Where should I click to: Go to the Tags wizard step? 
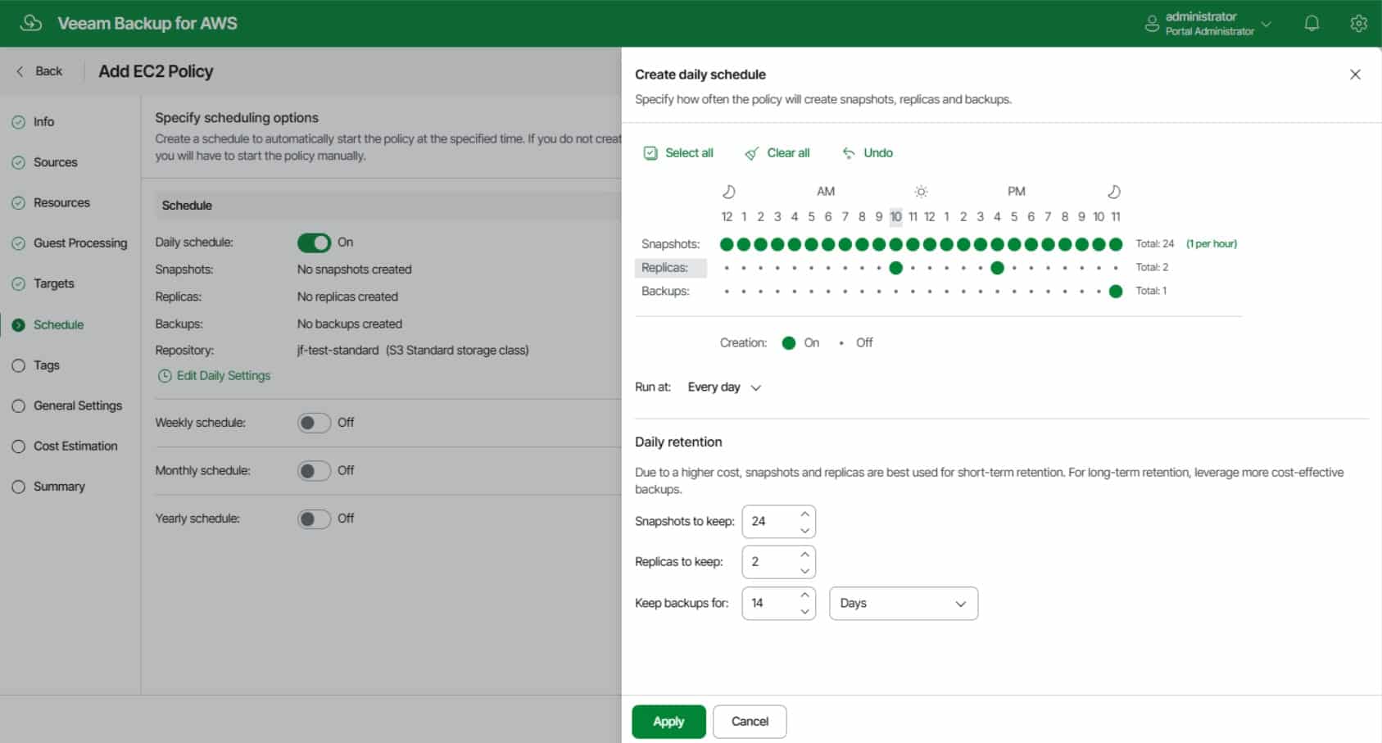(47, 365)
